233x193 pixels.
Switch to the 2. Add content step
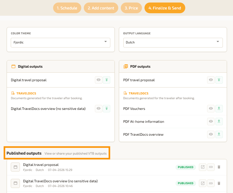coord(101,8)
